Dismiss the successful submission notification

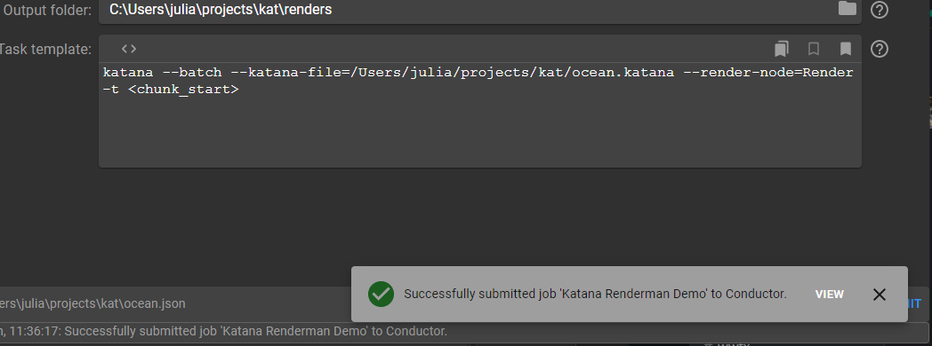(x=880, y=295)
